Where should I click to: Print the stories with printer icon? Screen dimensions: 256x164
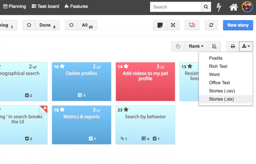[233, 46]
